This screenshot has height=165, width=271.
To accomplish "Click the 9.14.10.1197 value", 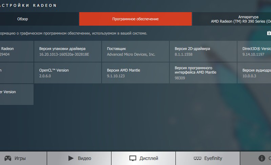I will tap(253, 54).
